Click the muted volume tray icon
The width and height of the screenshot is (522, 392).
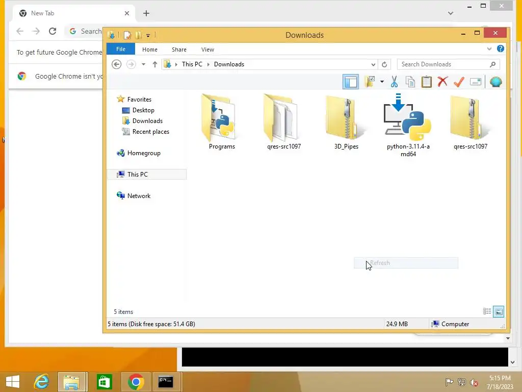tap(474, 382)
